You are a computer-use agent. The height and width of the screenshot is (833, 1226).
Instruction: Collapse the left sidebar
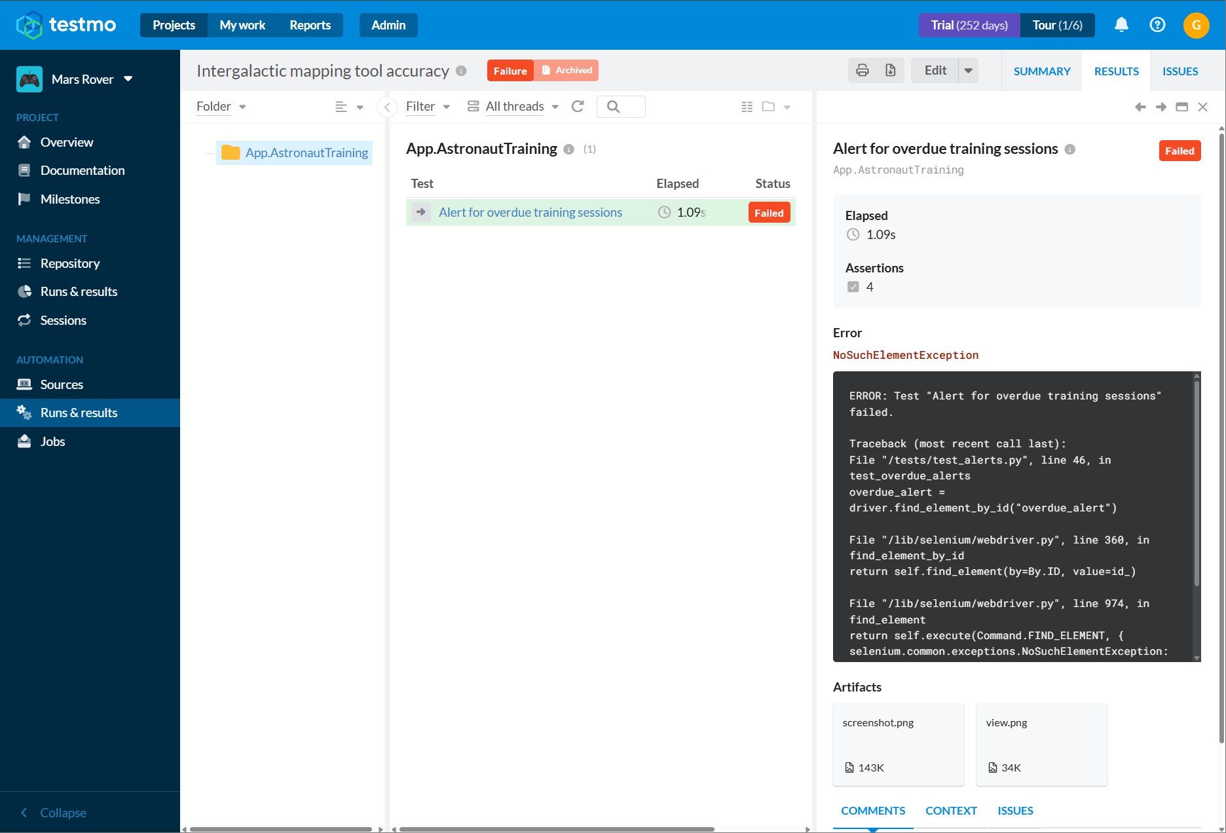(x=54, y=813)
